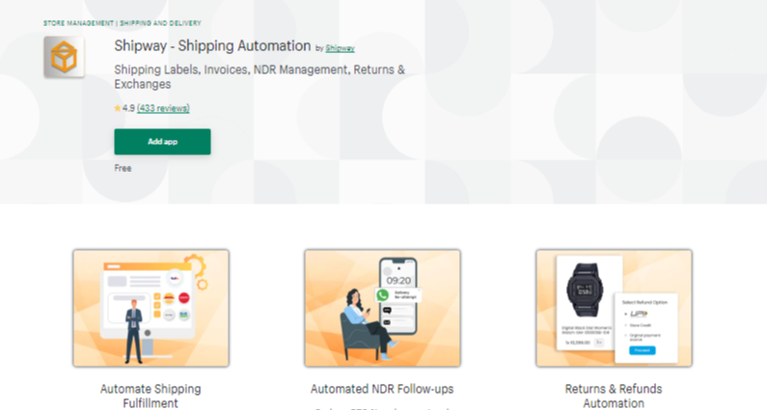The width and height of the screenshot is (767, 410).
Task: Open the Automated NDR Follow-ups thumbnail image
Action: [x=382, y=309]
